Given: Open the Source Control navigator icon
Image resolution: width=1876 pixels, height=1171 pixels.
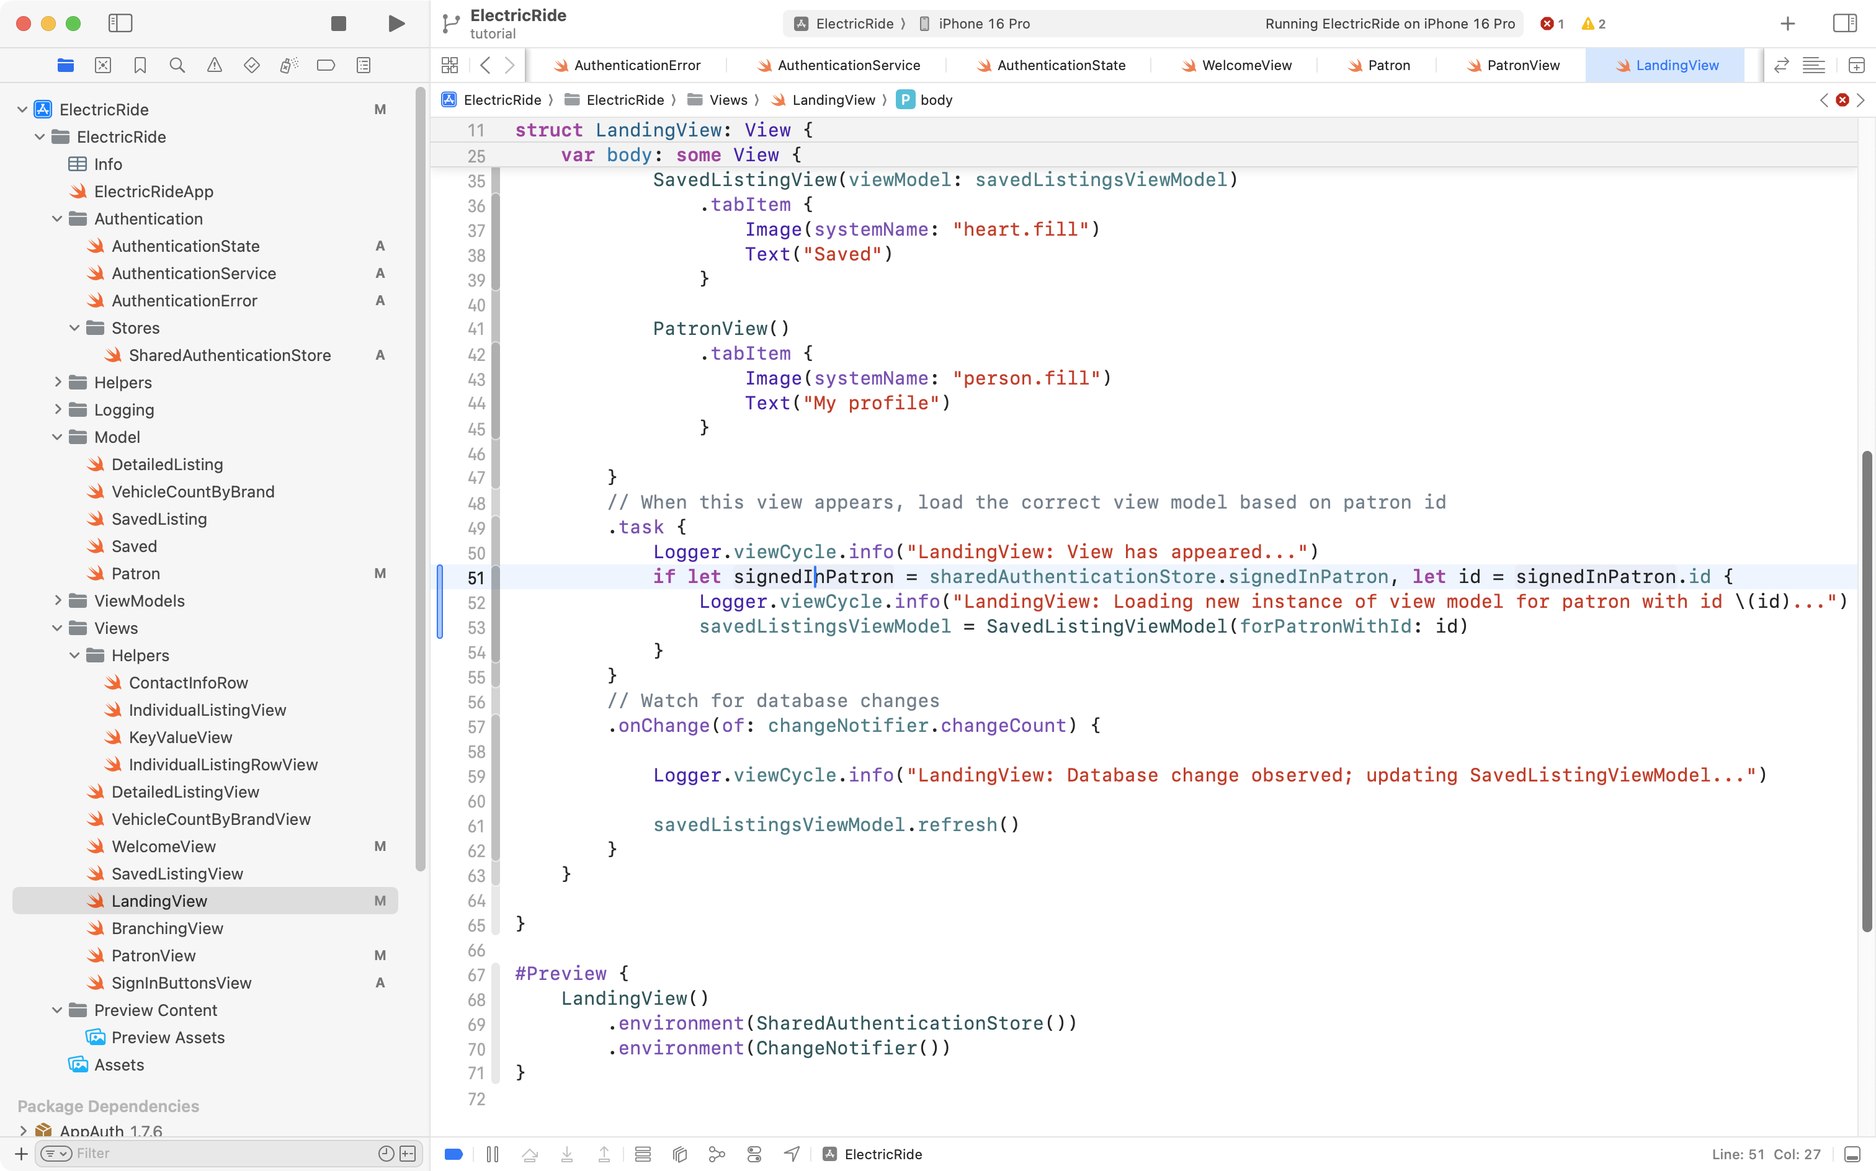Looking at the screenshot, I should point(103,65).
